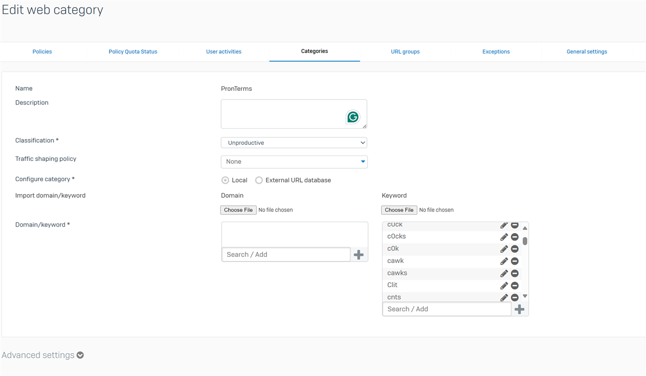Choose File for Keyword import
646x376 pixels.
coord(399,210)
